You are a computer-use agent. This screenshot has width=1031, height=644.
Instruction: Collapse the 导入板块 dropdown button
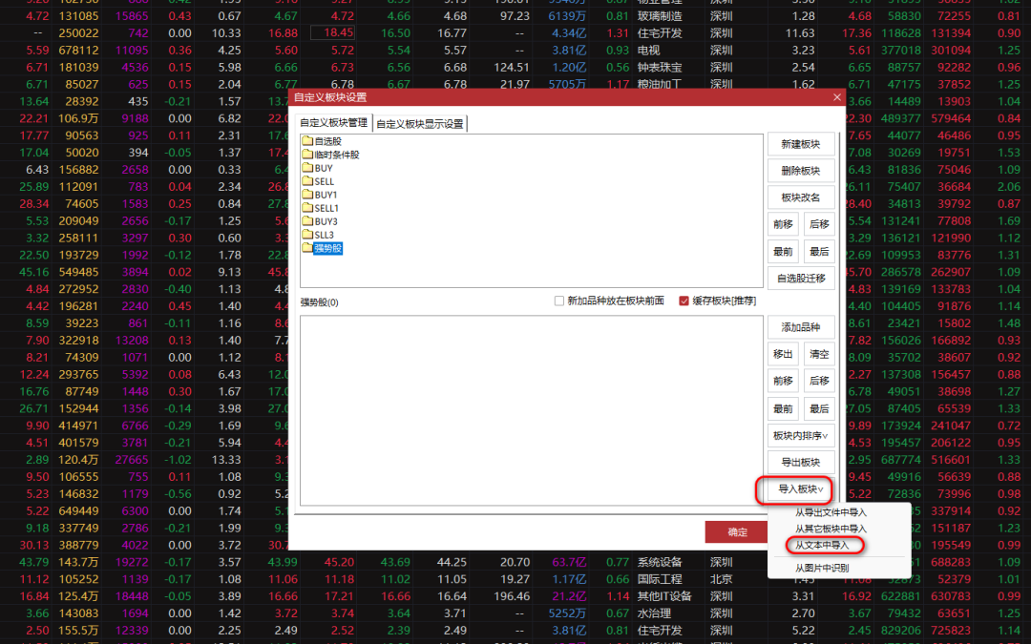(x=801, y=489)
